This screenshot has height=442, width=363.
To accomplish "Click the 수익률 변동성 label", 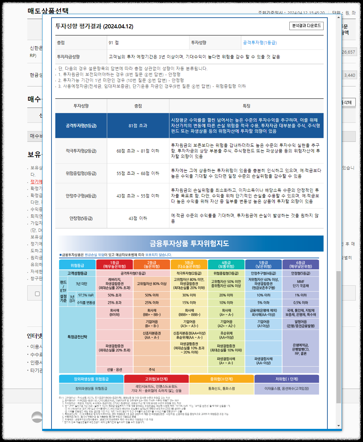I will click(x=86, y=303).
